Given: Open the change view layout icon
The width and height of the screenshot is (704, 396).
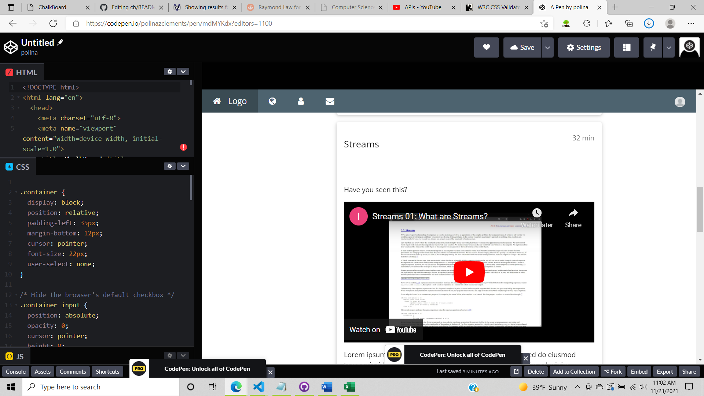Looking at the screenshot, I should (x=626, y=47).
